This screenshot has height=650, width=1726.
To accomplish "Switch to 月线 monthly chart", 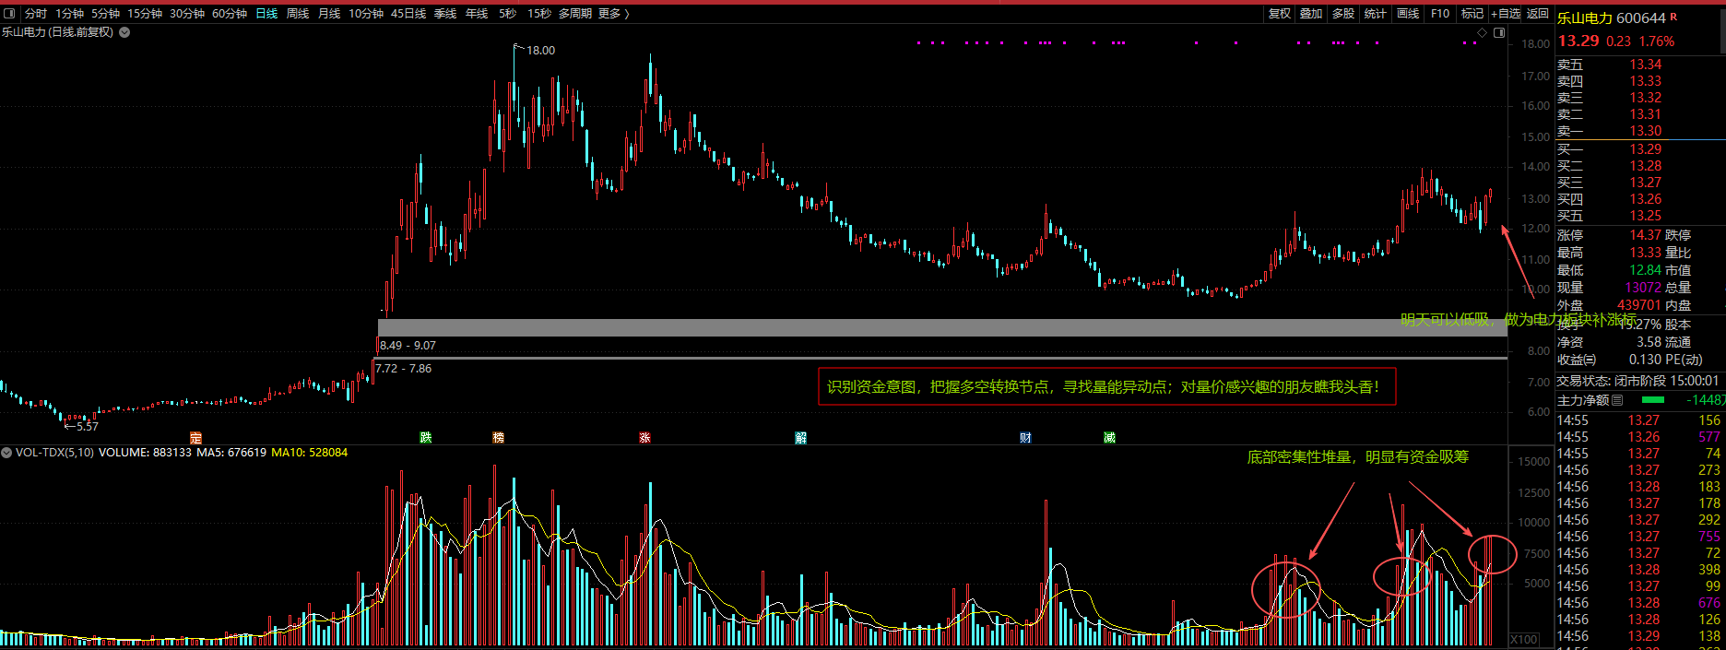I will (x=329, y=14).
